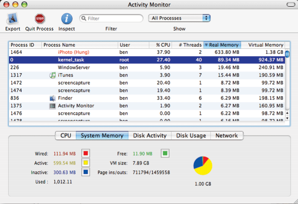
Task: Click the Wired value 111.94 MB
Action: click(64, 154)
